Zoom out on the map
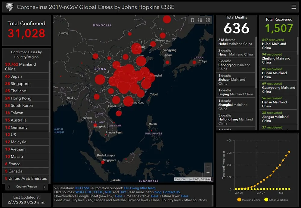The height and width of the screenshot is (208, 301). [x=208, y=173]
